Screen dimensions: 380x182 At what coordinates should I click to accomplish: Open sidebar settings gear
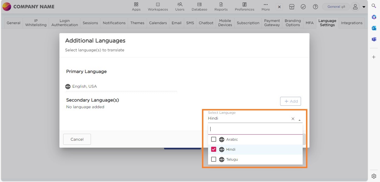tap(374, 176)
